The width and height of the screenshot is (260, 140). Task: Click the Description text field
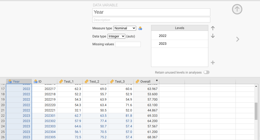pos(151,20)
